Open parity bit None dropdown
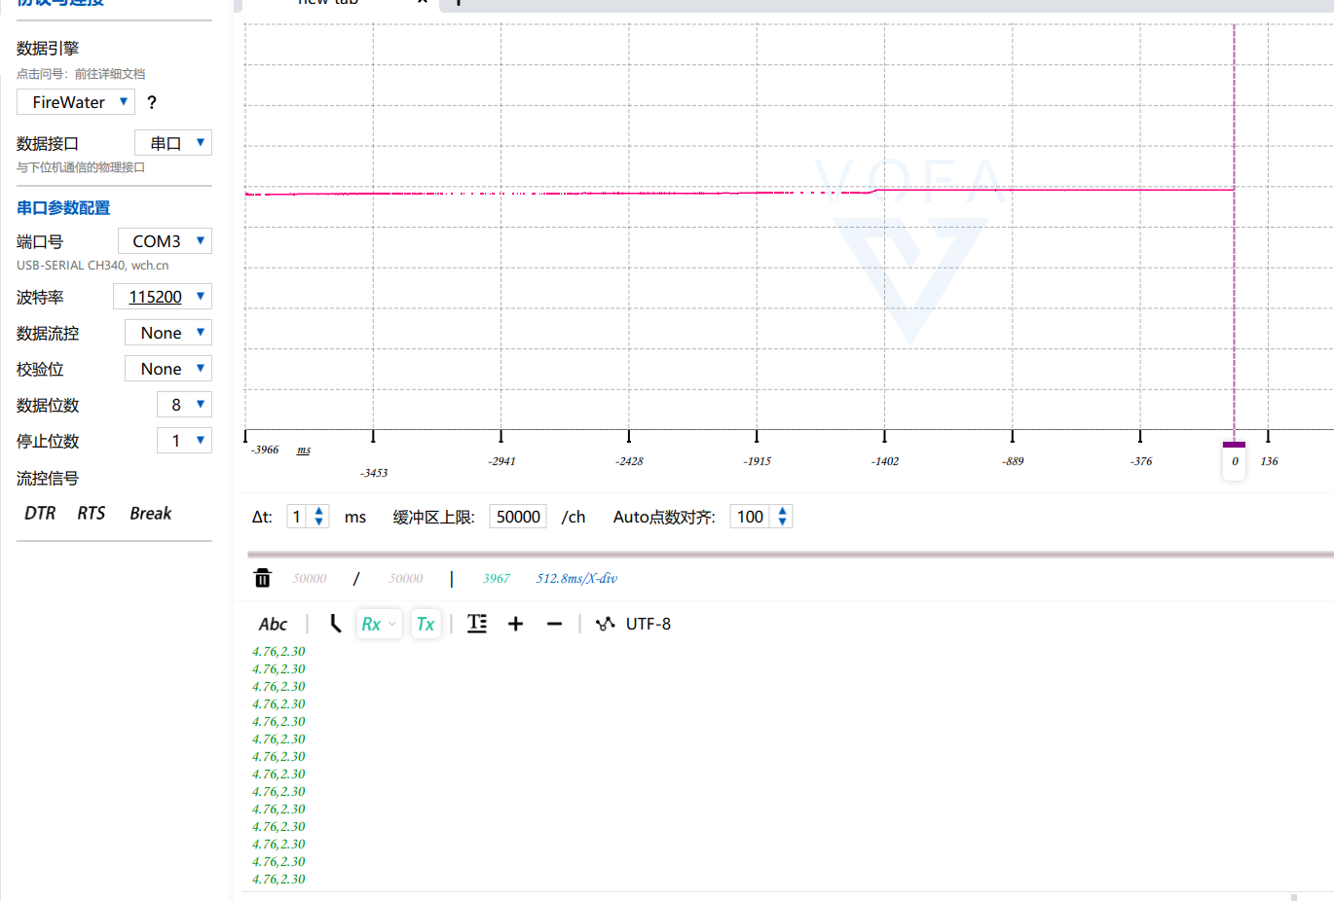1334x901 pixels. (x=168, y=369)
